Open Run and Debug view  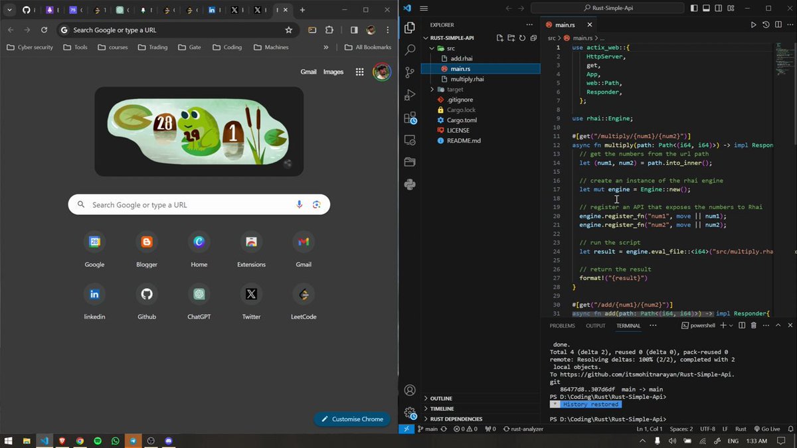click(410, 96)
